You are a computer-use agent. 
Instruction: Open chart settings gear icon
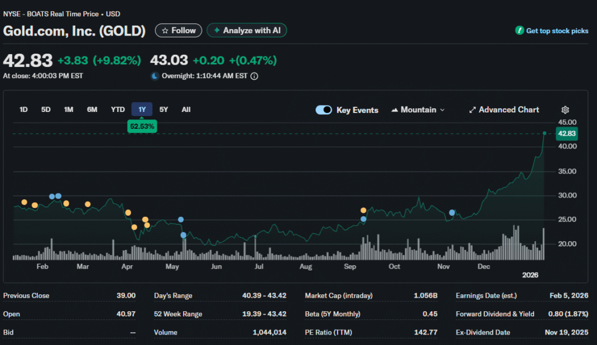[x=564, y=110]
